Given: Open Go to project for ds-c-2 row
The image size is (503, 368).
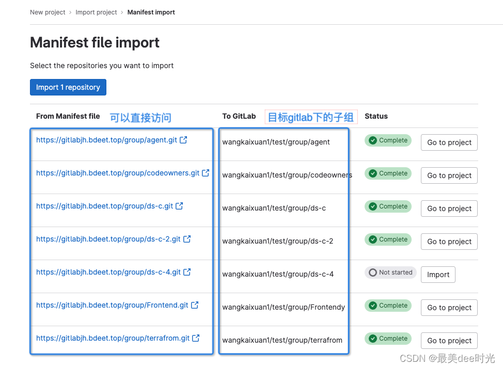Looking at the screenshot, I should pyautogui.click(x=449, y=242).
